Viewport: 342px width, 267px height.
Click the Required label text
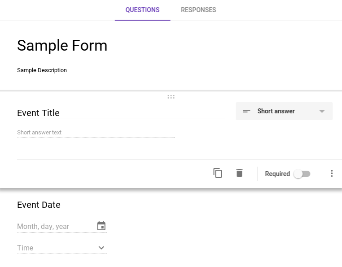coord(277,174)
